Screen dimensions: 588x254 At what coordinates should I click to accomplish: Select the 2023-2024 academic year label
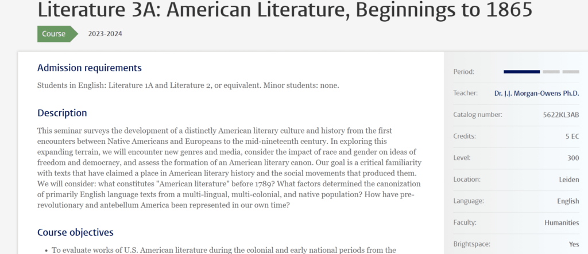(105, 34)
